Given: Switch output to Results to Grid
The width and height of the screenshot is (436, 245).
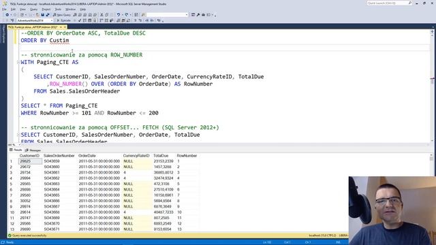Looking at the screenshot, I should click(x=123, y=20).
